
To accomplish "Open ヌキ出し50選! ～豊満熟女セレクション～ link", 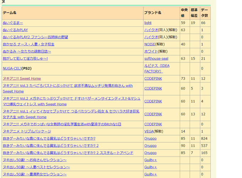I will click(x=35, y=174).
